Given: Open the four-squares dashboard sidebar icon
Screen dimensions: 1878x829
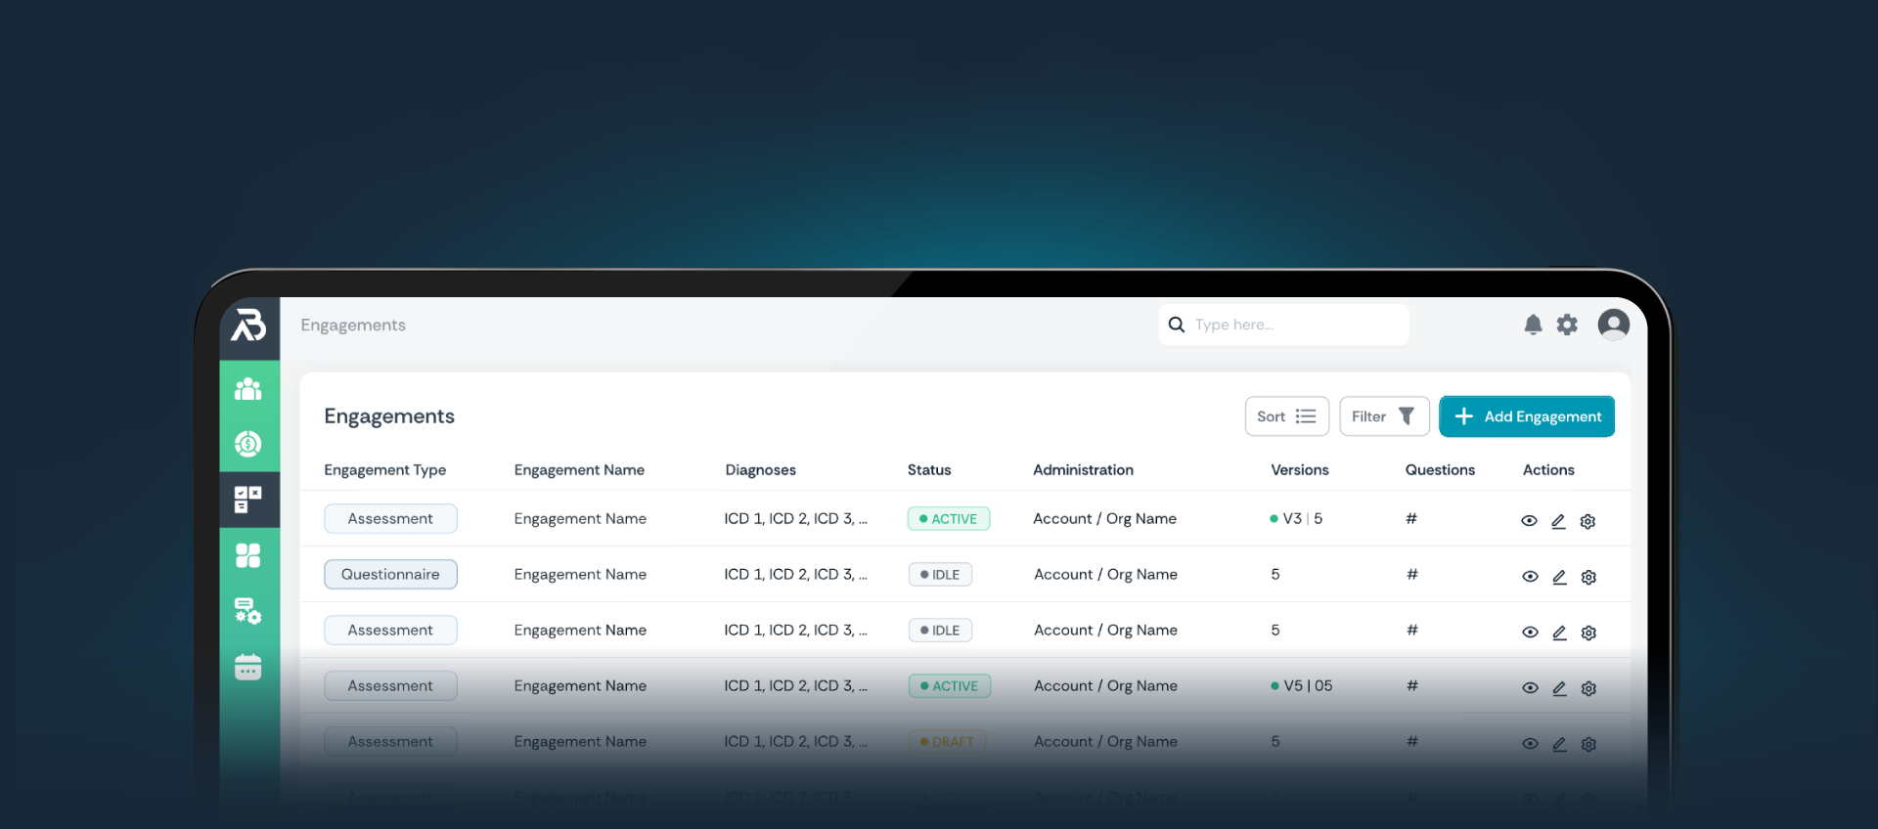Looking at the screenshot, I should pyautogui.click(x=248, y=555).
